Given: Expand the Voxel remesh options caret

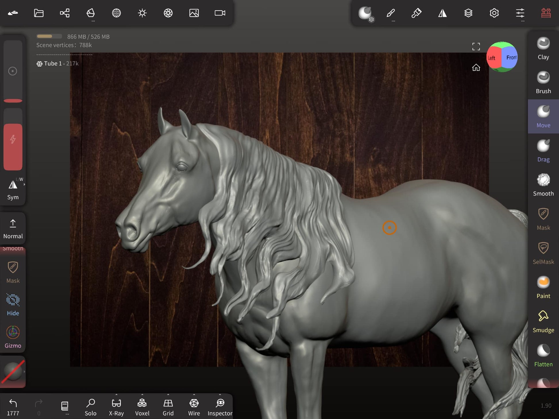Looking at the screenshot, I should (x=142, y=395).
